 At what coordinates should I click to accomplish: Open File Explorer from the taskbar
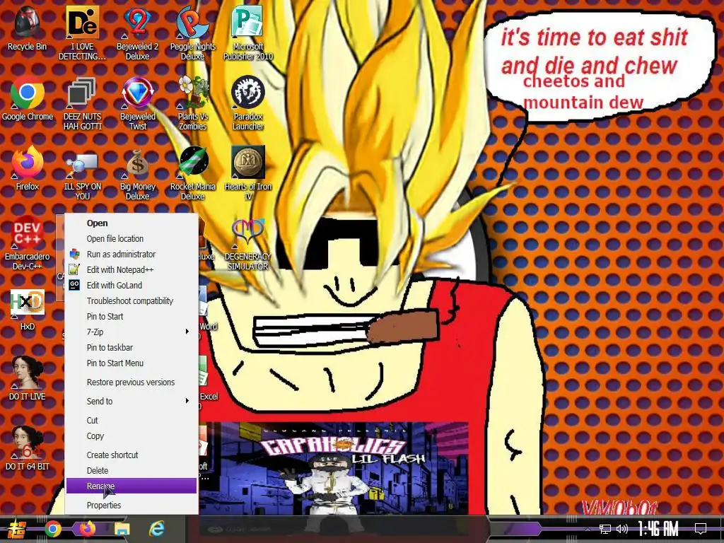coord(122,529)
